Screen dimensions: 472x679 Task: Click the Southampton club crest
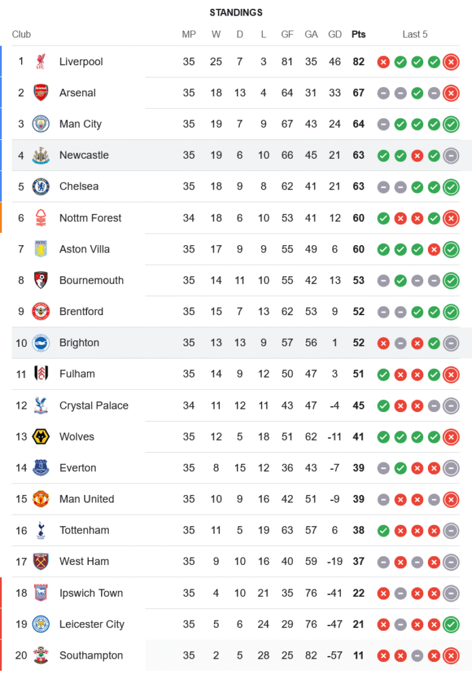pos(41,655)
